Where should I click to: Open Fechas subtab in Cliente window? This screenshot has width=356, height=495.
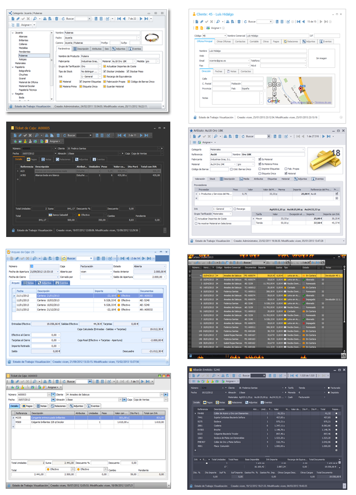pyautogui.click(x=219, y=71)
